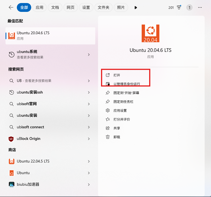
Task: Expand the ubuntu安装ssh suggestion arrow
Action: tap(89, 92)
